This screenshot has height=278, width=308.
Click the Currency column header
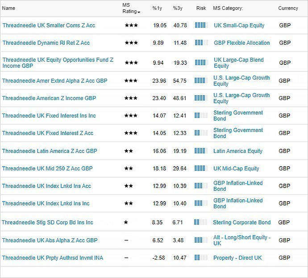point(288,8)
